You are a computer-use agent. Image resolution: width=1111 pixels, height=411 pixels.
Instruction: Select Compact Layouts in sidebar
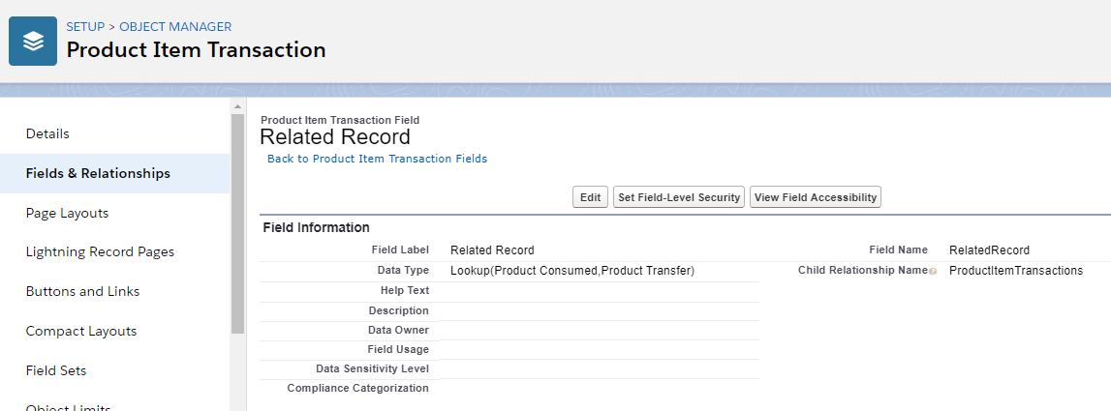click(x=81, y=331)
